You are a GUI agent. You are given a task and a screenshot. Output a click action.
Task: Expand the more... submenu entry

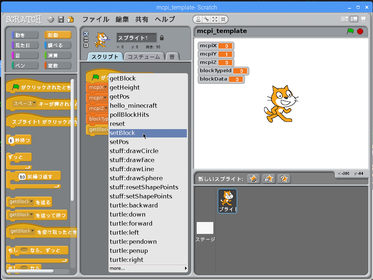pos(148,268)
